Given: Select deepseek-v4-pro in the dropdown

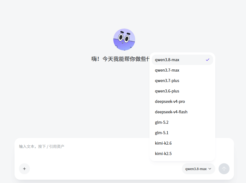Looking at the screenshot, I should (182, 102).
